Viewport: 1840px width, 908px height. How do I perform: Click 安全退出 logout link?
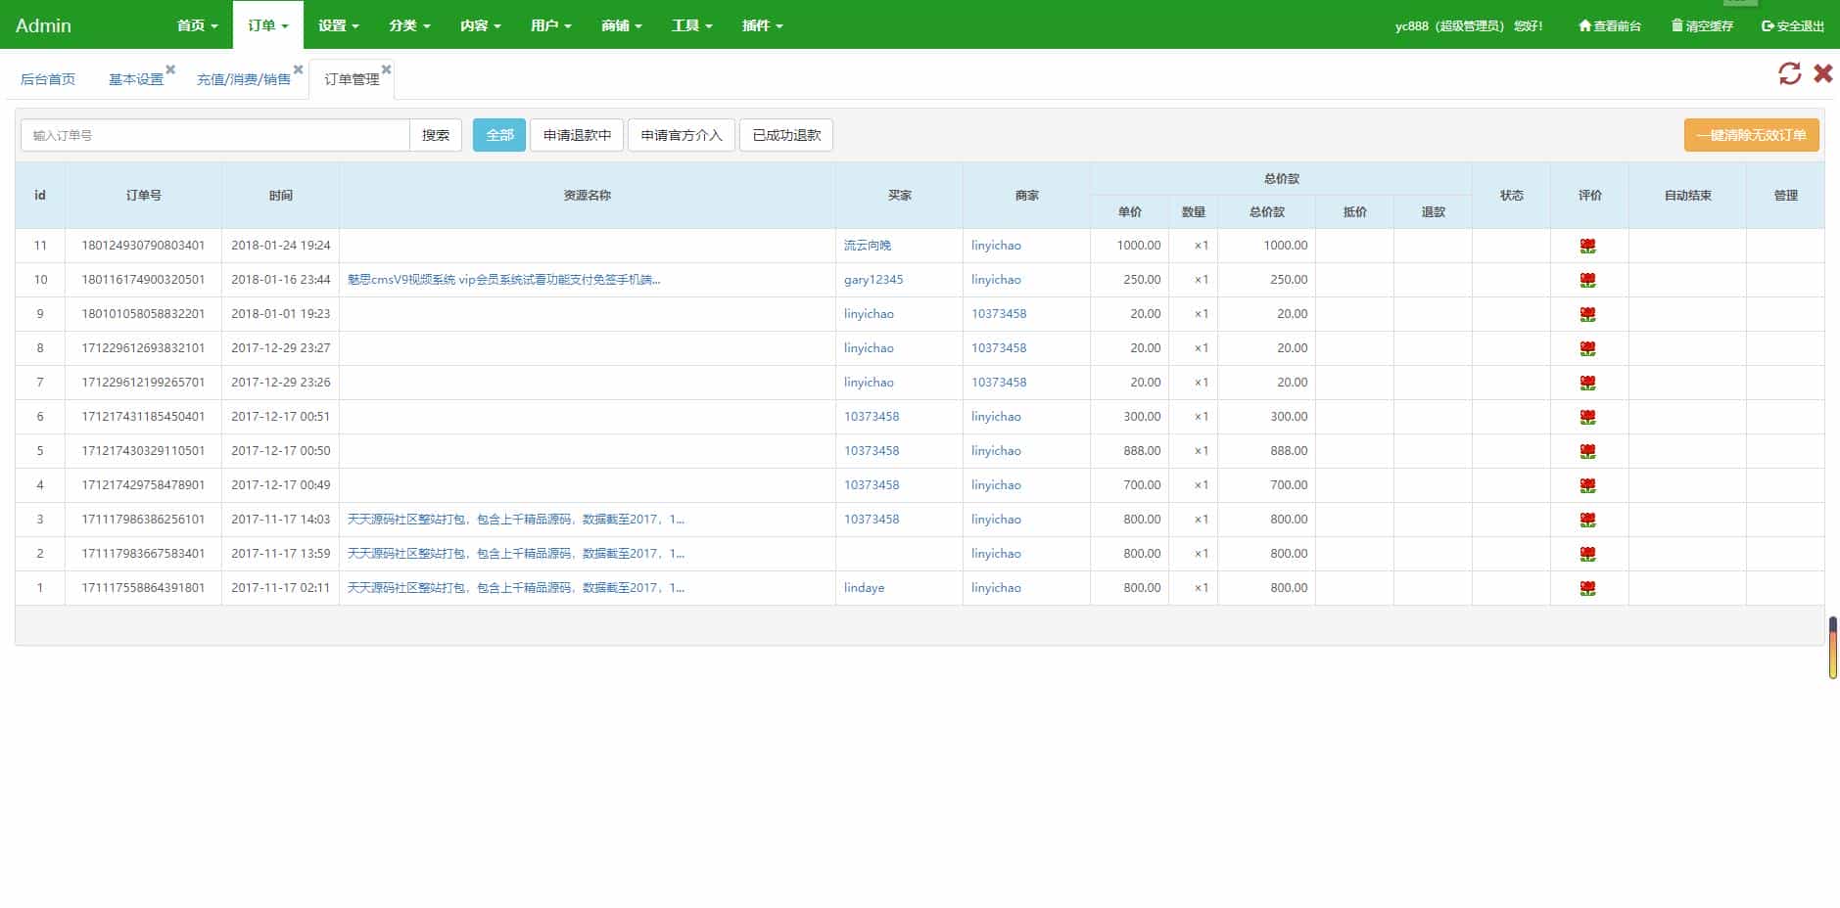1792,26
